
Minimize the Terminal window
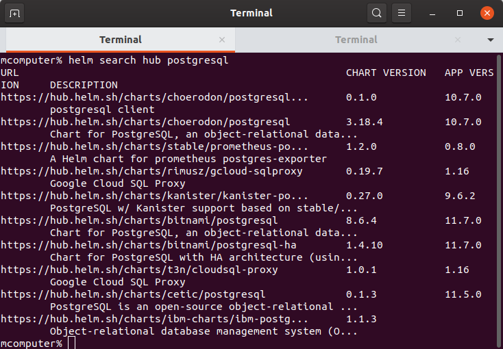pyautogui.click(x=432, y=13)
